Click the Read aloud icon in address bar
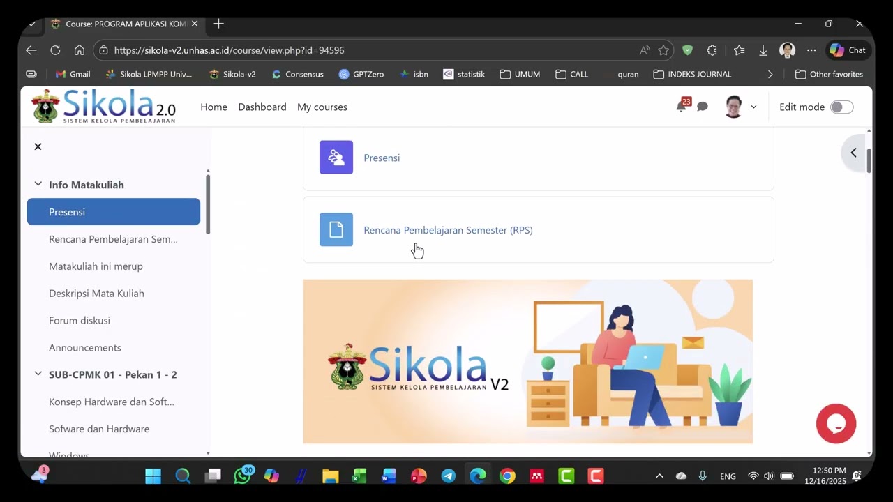This screenshot has height=502, width=893. (645, 50)
